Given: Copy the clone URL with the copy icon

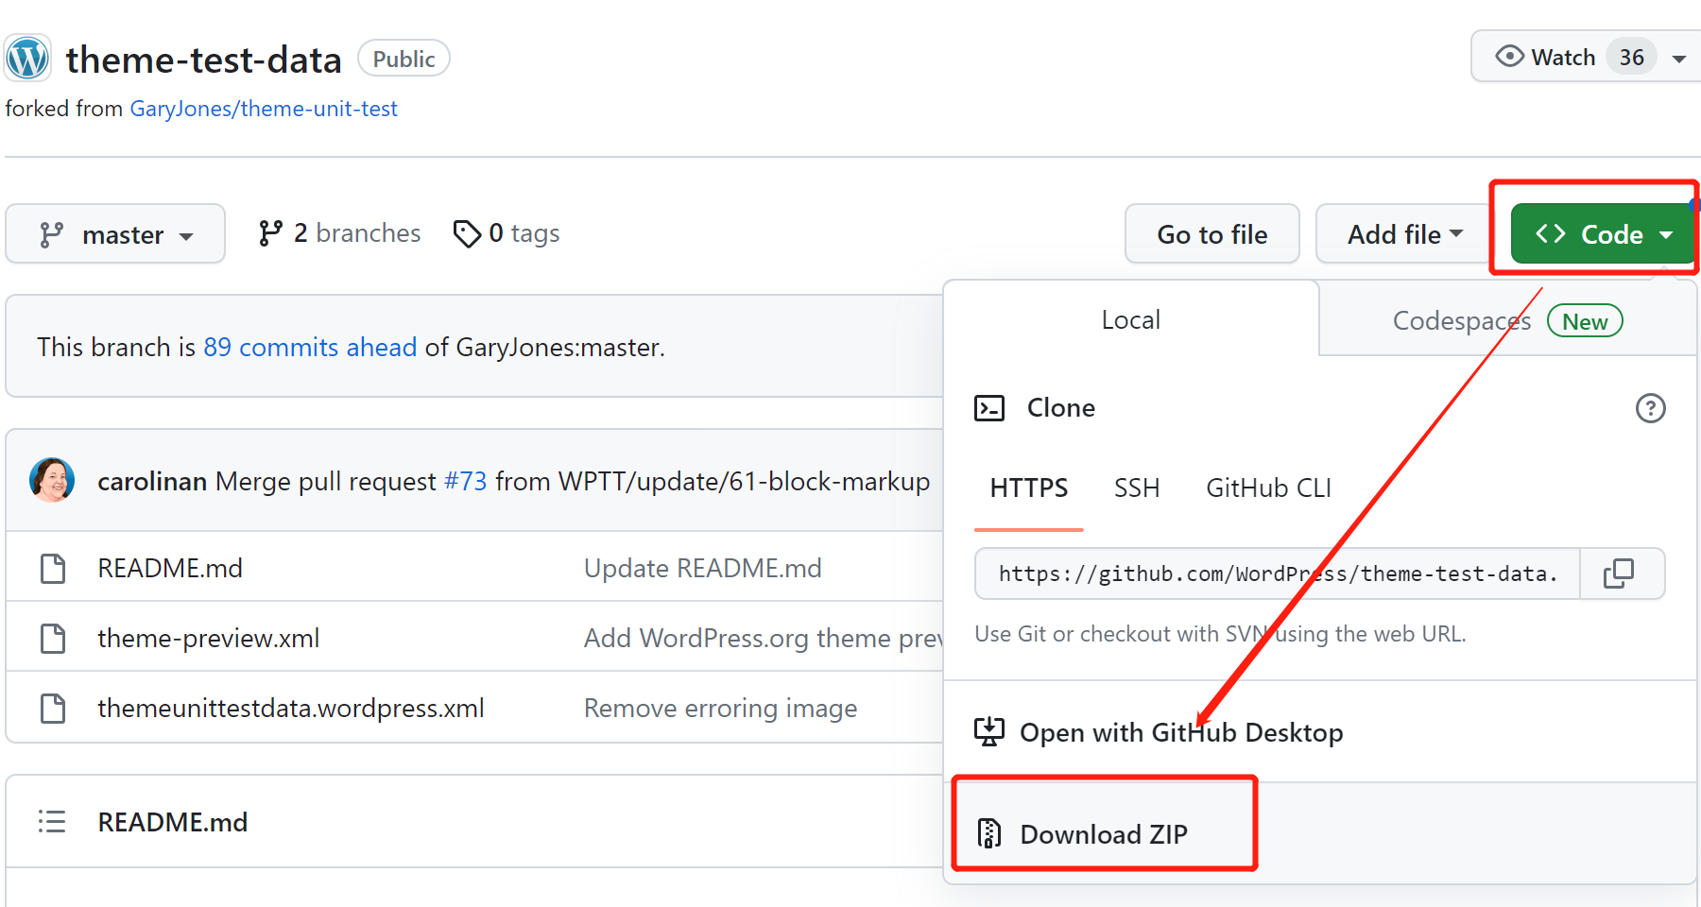Looking at the screenshot, I should pos(1619,573).
